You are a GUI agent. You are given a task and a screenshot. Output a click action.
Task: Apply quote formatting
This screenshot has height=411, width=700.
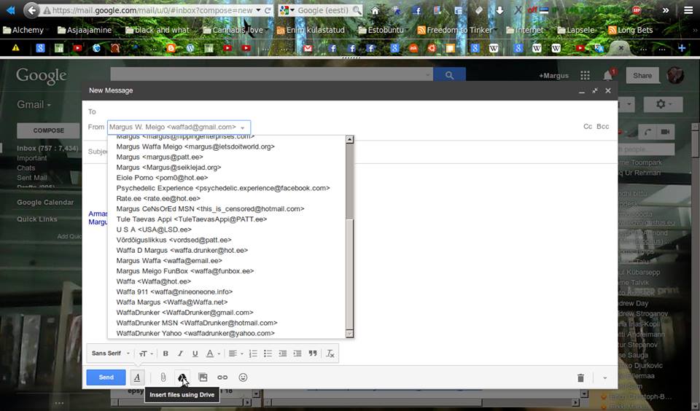[313, 353]
